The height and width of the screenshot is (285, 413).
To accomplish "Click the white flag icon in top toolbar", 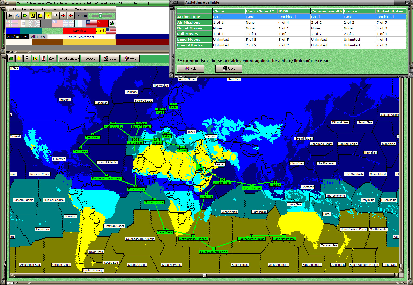I will [55, 16].
